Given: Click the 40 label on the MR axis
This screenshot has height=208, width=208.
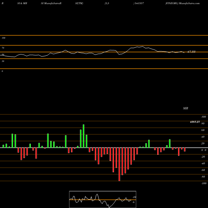Looking at the screenshot, I should click(203, 137).
